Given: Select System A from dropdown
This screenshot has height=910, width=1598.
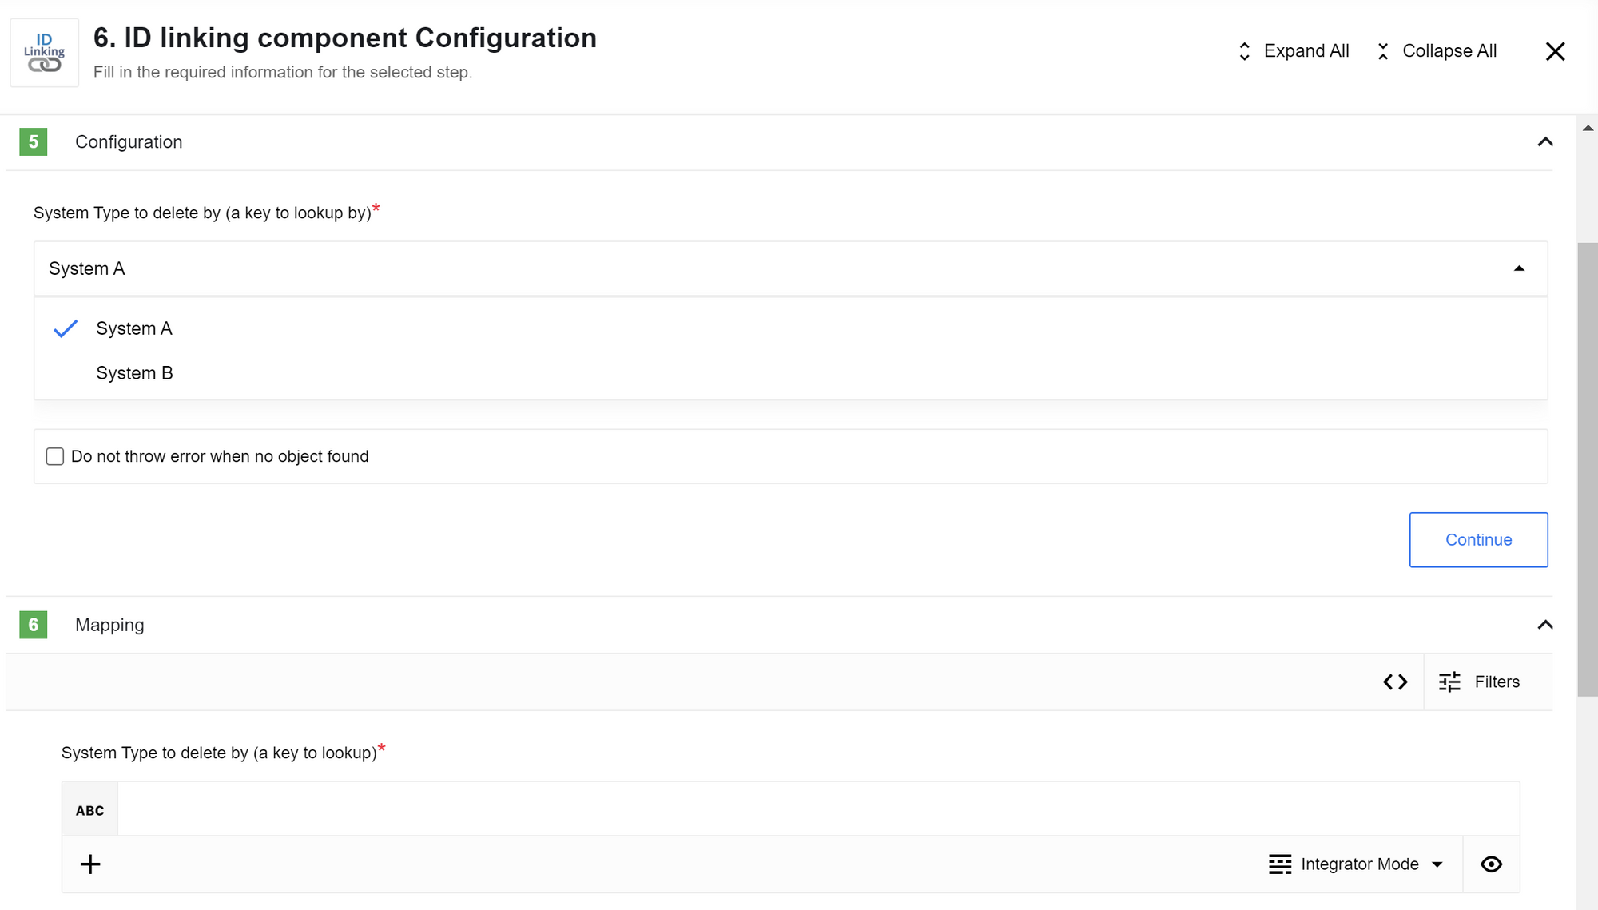Looking at the screenshot, I should pyautogui.click(x=135, y=327).
